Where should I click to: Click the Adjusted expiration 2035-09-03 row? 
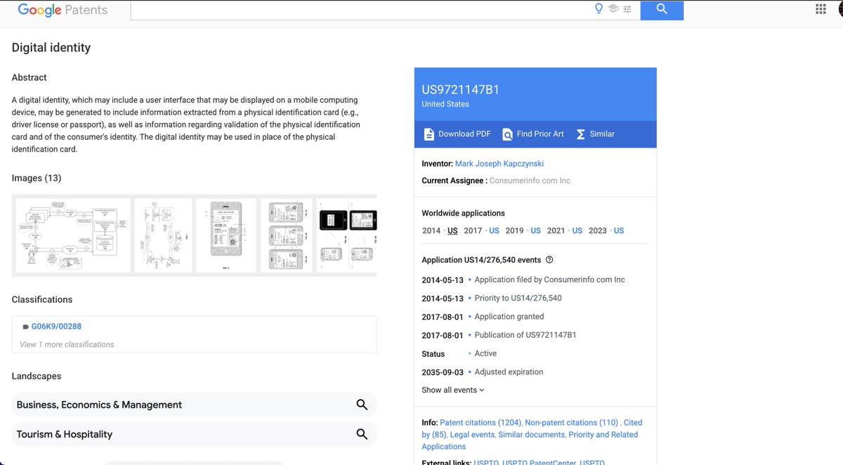click(x=483, y=372)
